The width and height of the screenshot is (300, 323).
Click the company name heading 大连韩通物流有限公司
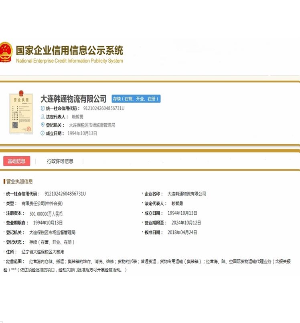tap(73, 99)
